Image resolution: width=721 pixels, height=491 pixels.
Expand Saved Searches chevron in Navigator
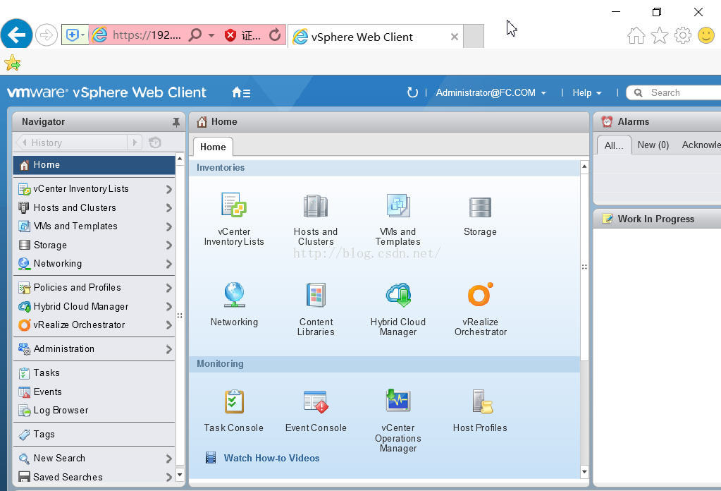(x=168, y=477)
